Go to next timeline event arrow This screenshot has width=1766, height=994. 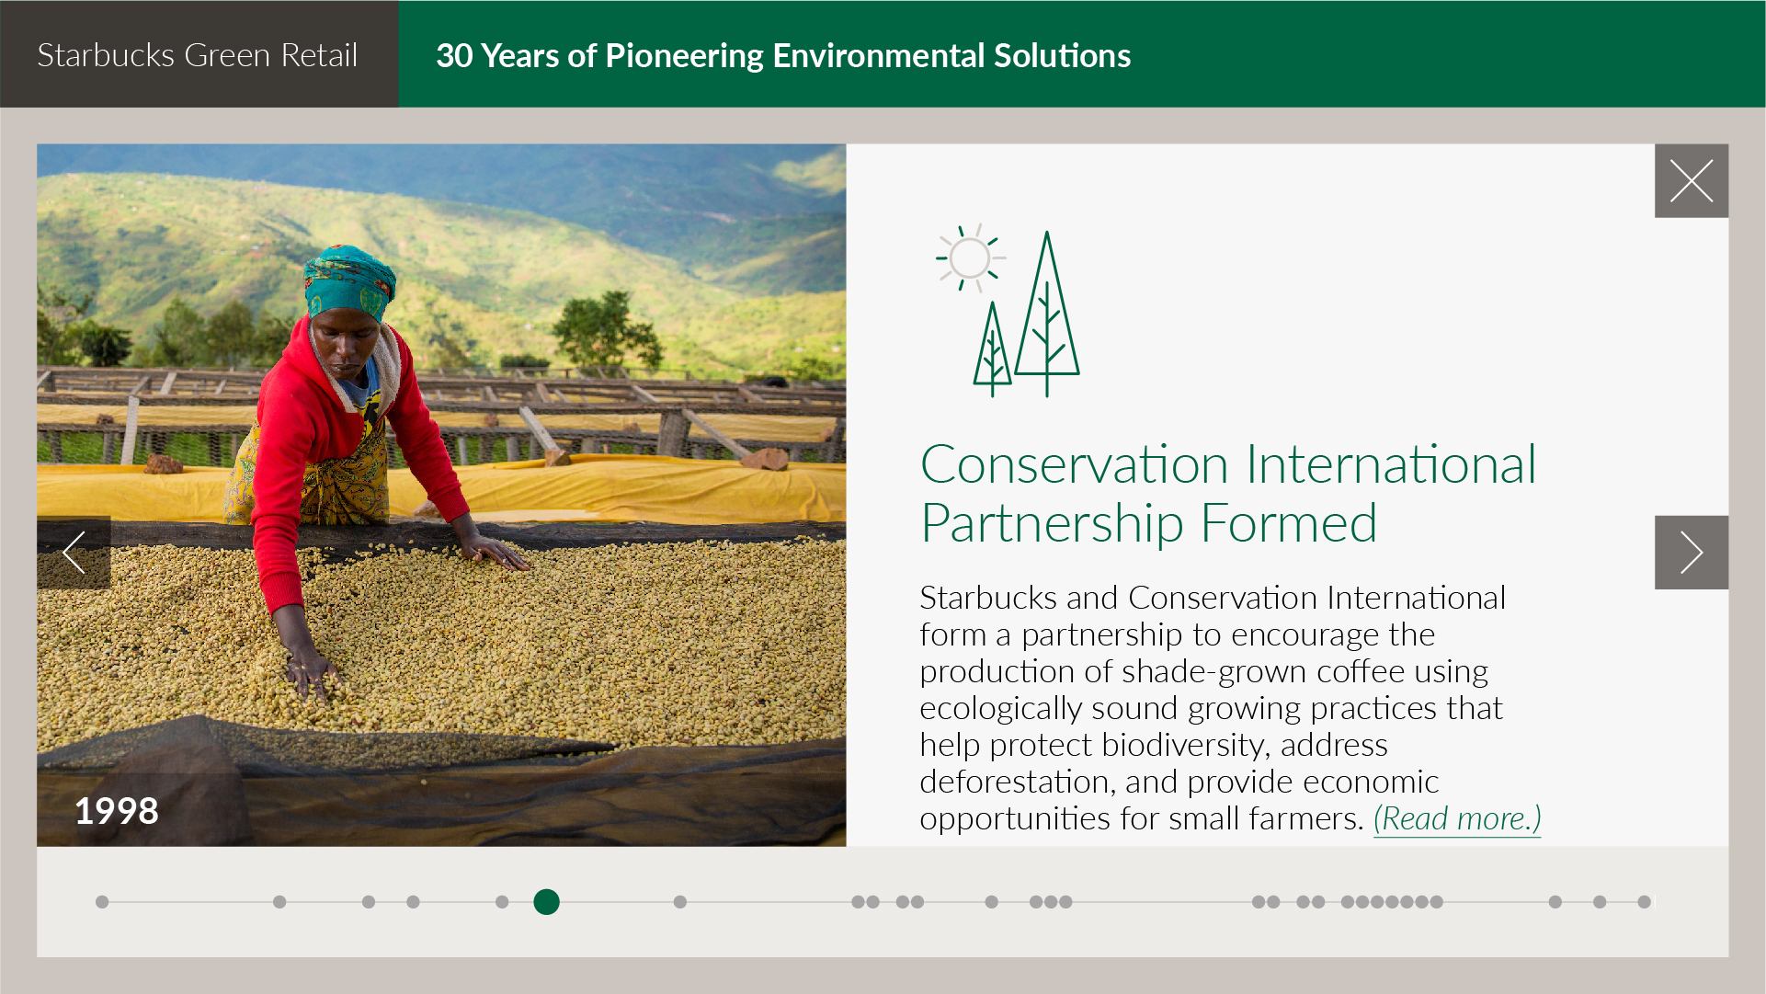[x=1691, y=553]
